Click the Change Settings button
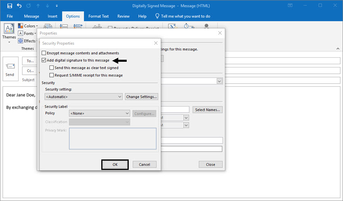 142,97
